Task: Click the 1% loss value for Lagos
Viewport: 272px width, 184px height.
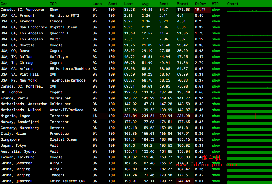Action: [x=95, y=116]
